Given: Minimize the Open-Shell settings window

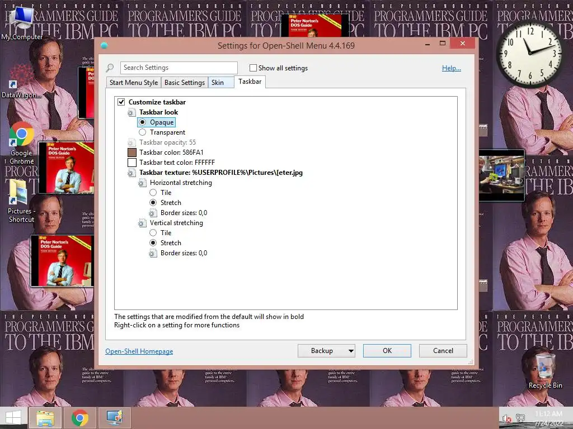Looking at the screenshot, I should pos(427,44).
